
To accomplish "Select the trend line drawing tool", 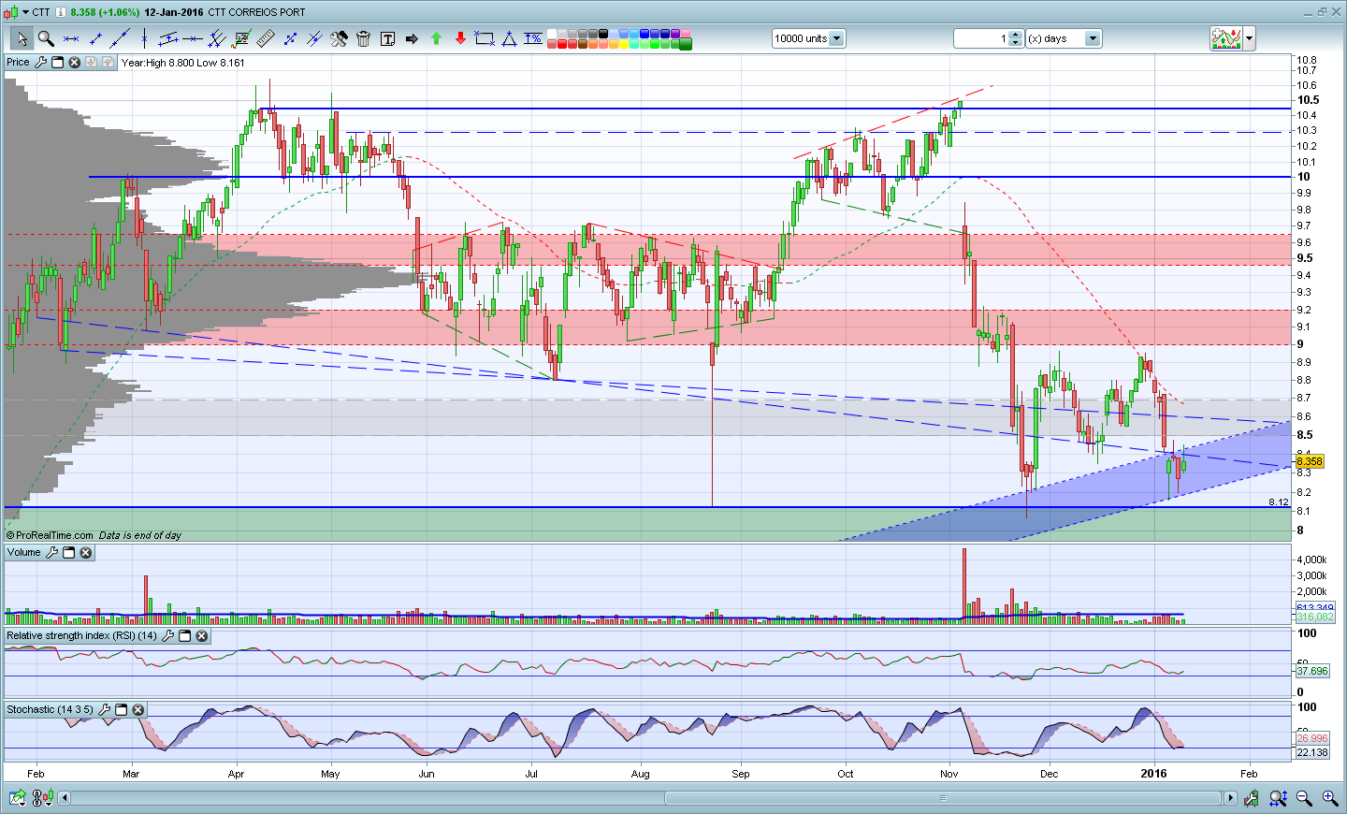I will [x=119, y=38].
